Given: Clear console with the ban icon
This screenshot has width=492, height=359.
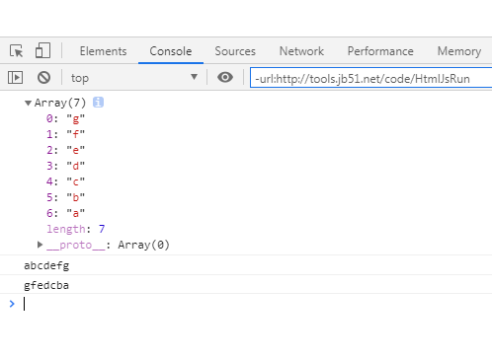Looking at the screenshot, I should (x=43, y=78).
